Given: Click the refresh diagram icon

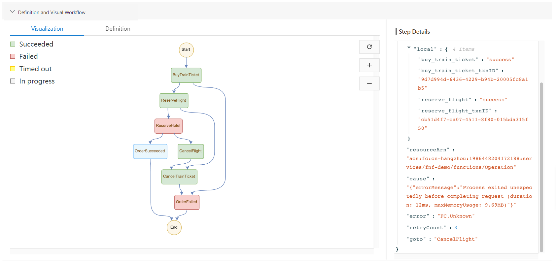Looking at the screenshot, I should pos(369,47).
